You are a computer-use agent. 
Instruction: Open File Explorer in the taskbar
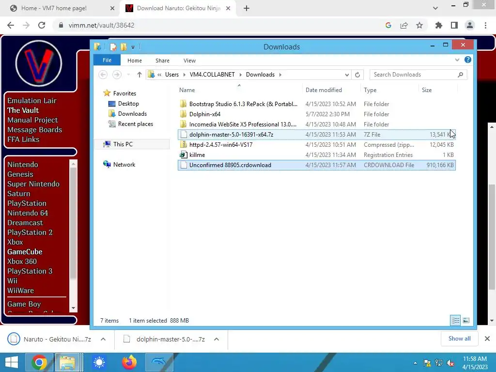click(67, 362)
